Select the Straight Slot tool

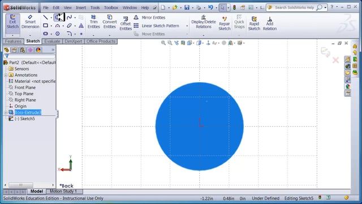coord(45,34)
